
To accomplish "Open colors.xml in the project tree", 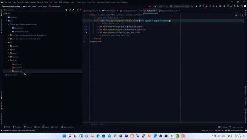I will [18, 64].
